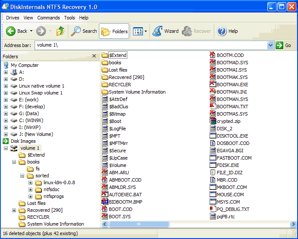Viewport: 298px width, 239px height.
Task: Click the Recover toolbar icon
Action: [187, 31]
